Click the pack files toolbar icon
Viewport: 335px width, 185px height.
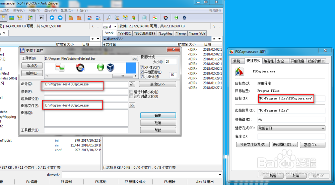71,18
